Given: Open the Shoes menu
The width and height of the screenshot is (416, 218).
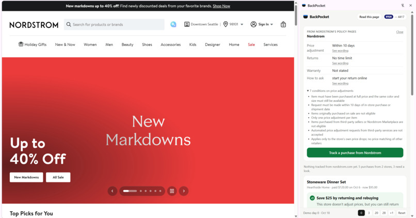Looking at the screenshot, I should pyautogui.click(x=147, y=44).
